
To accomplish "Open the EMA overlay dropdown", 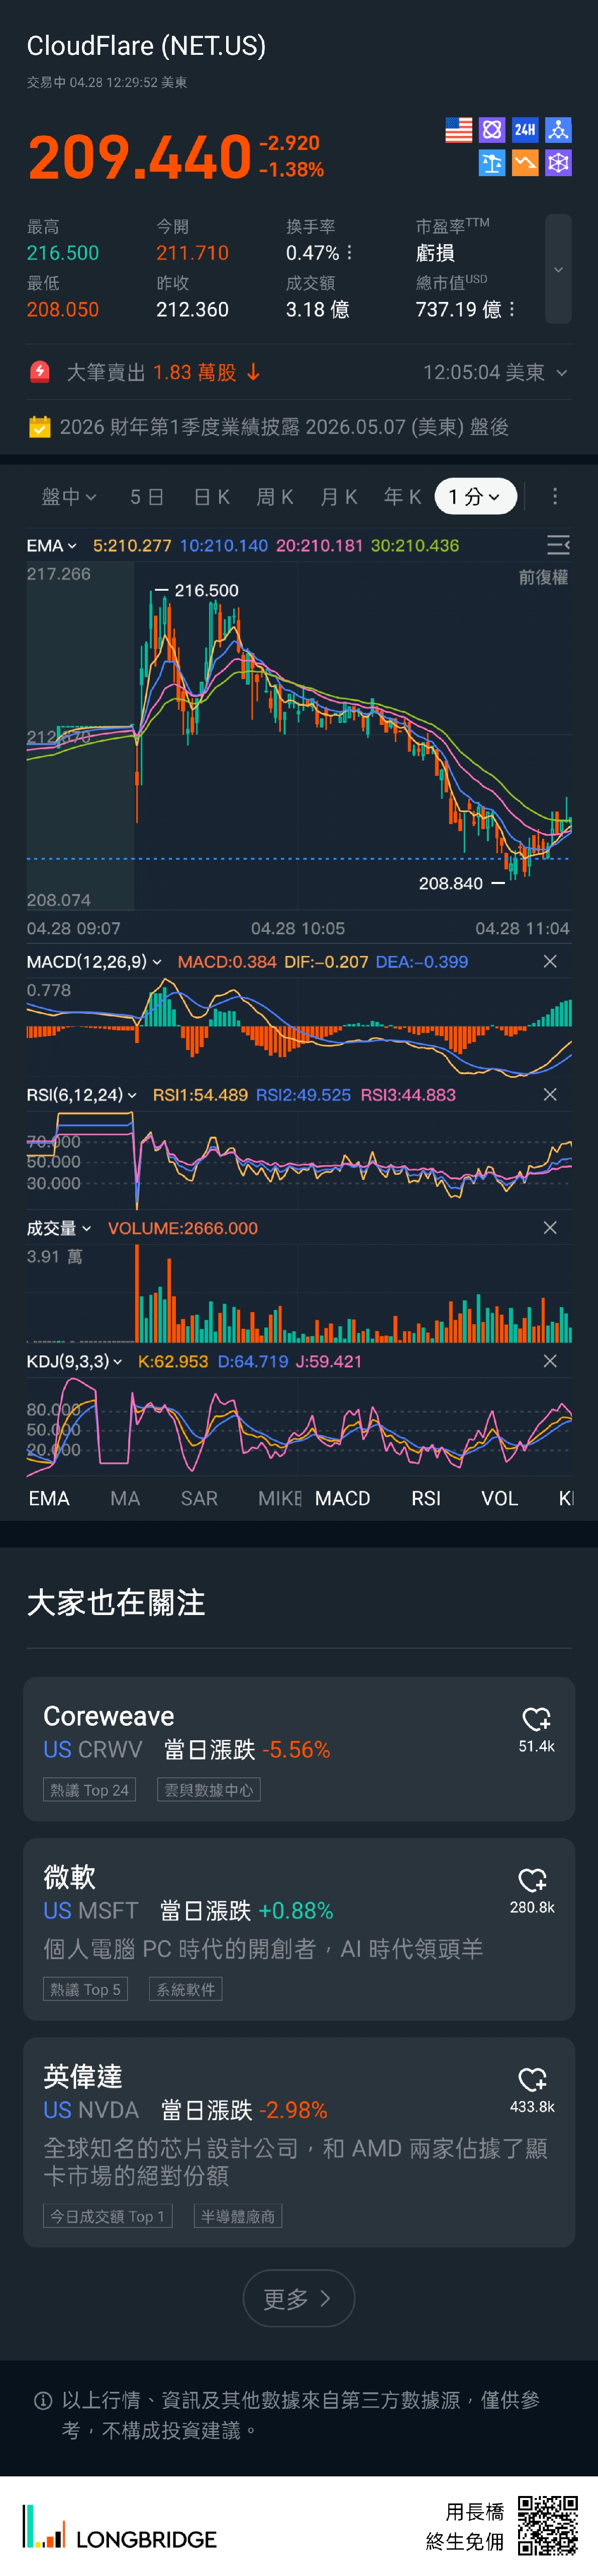I will pyautogui.click(x=51, y=546).
